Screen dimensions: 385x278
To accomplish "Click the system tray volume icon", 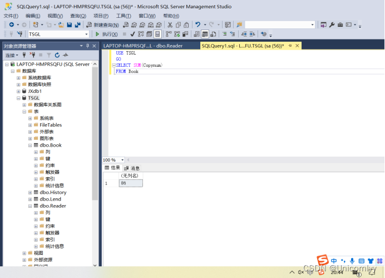I will tap(301, 272).
